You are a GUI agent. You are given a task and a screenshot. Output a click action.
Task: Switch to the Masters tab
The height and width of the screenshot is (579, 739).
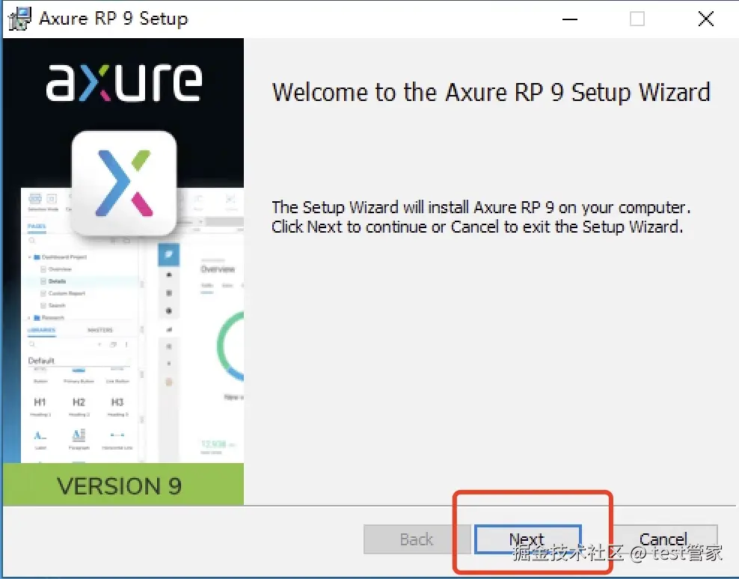click(x=101, y=329)
